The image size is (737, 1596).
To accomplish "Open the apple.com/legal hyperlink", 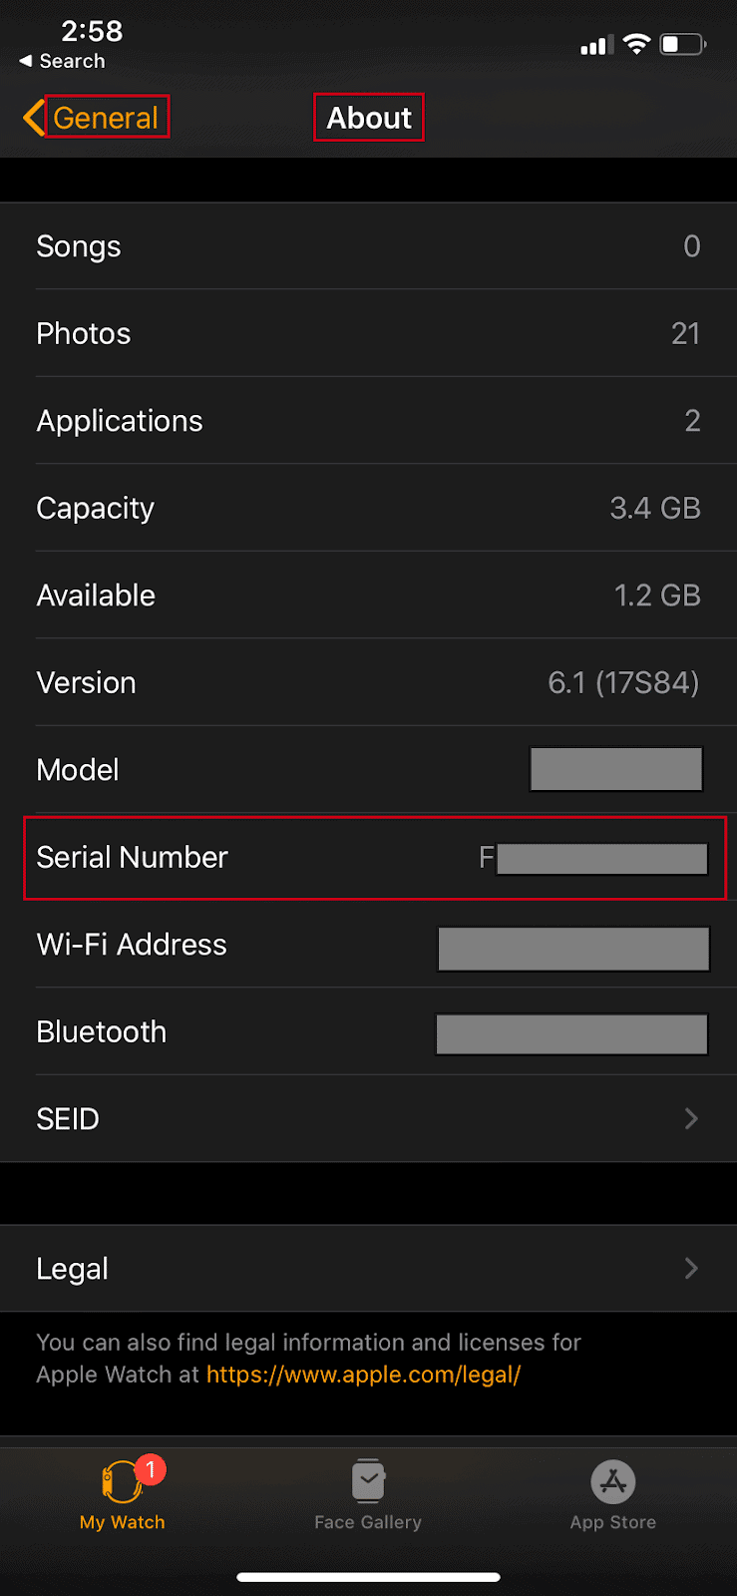I will pos(361,1374).
